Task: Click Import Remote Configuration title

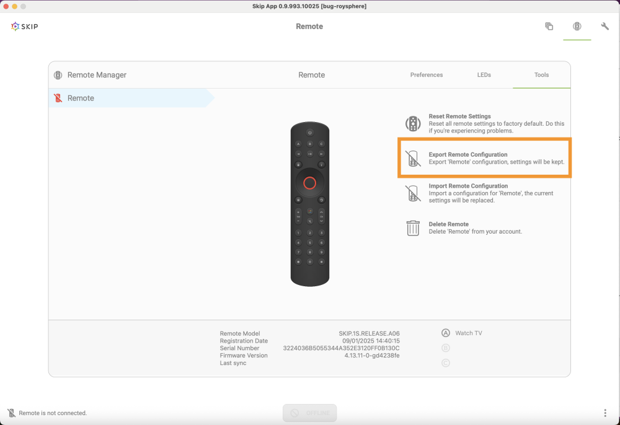Action: [468, 186]
